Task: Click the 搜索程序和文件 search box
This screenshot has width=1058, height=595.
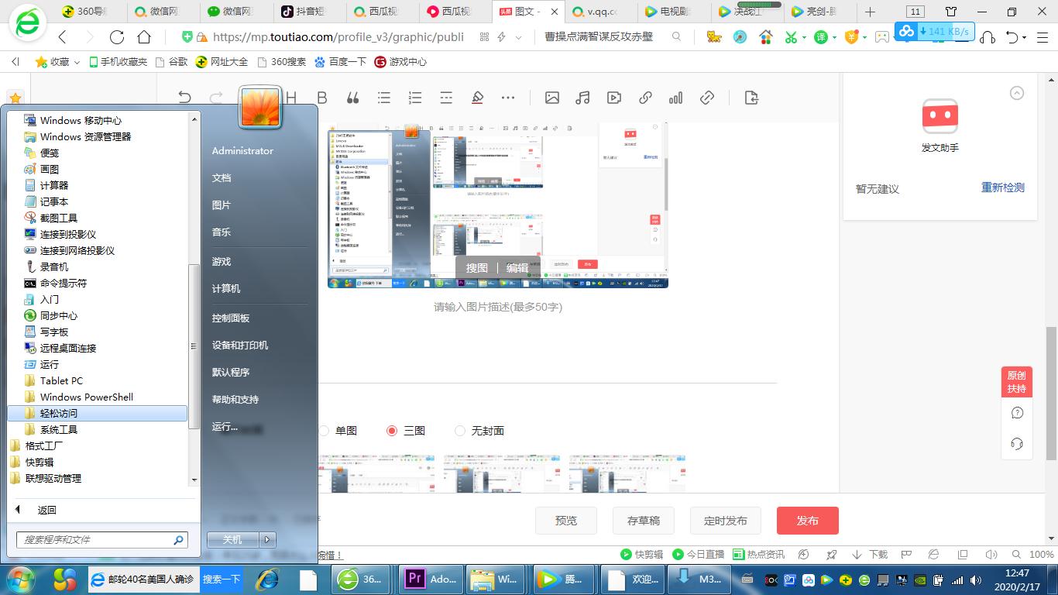Action: (x=94, y=540)
